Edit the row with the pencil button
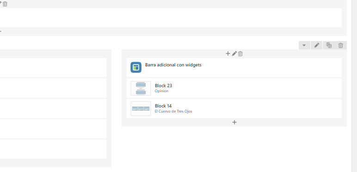Viewport: 357px width, 172px height. pos(316,45)
